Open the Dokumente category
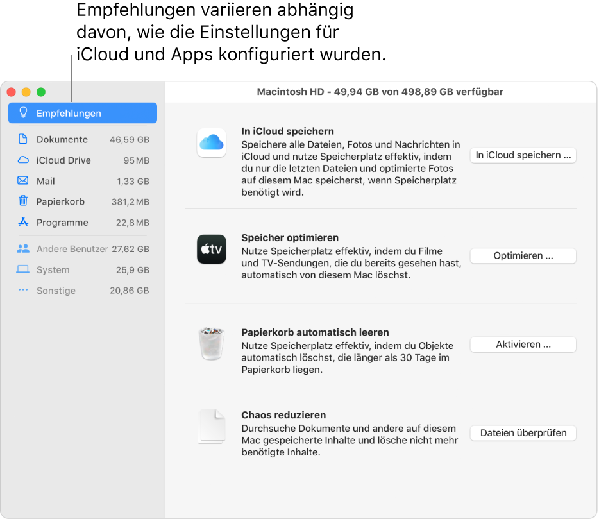This screenshot has height=519, width=599. tap(83, 139)
